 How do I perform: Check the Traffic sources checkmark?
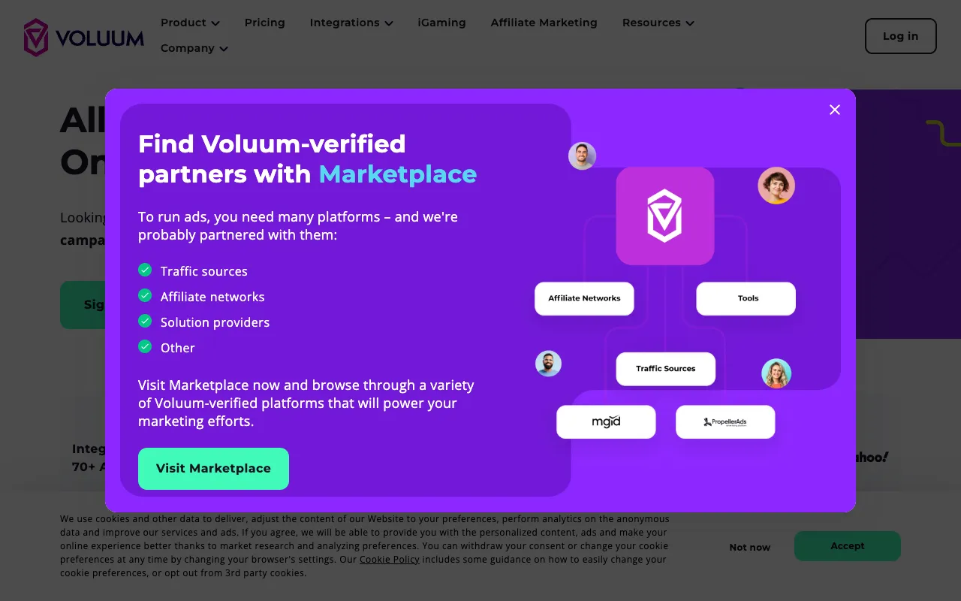click(x=145, y=270)
